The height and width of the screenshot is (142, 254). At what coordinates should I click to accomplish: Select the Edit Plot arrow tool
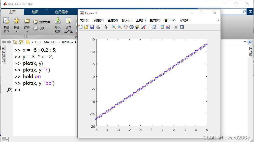tap(106, 27)
